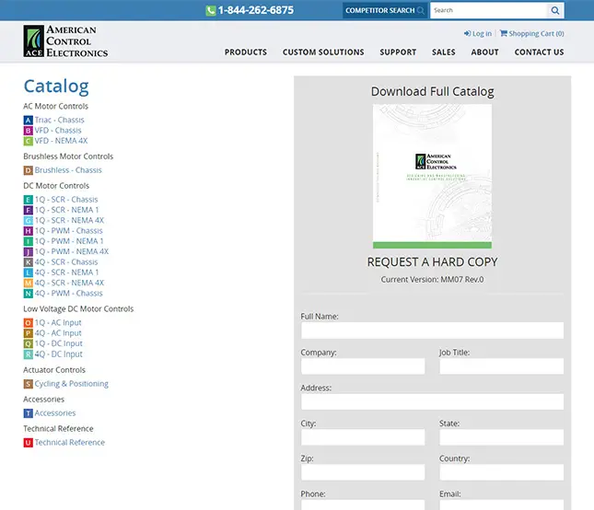Click the purple F section icon
The height and width of the screenshot is (510, 594).
tap(28, 210)
